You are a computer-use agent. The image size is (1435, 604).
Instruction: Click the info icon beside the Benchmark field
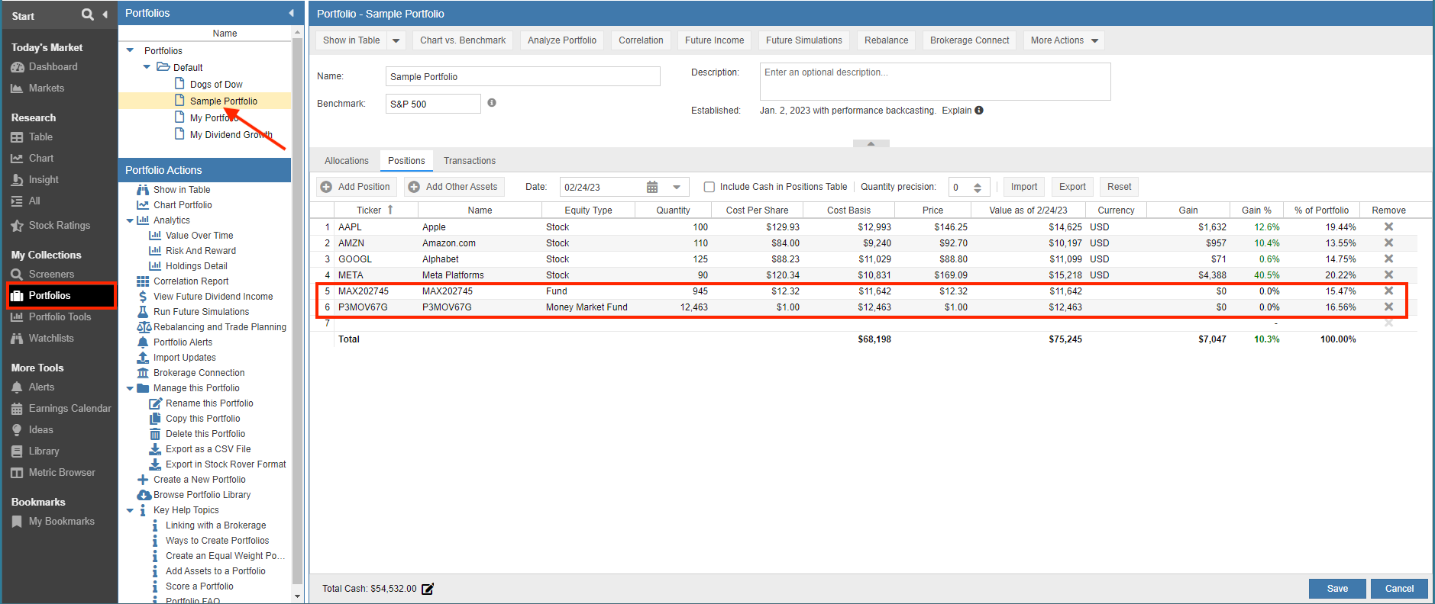tap(492, 103)
